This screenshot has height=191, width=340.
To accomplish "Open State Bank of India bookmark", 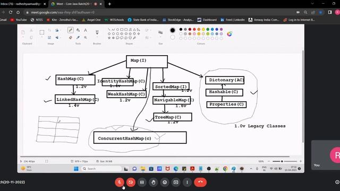I will click(143, 20).
